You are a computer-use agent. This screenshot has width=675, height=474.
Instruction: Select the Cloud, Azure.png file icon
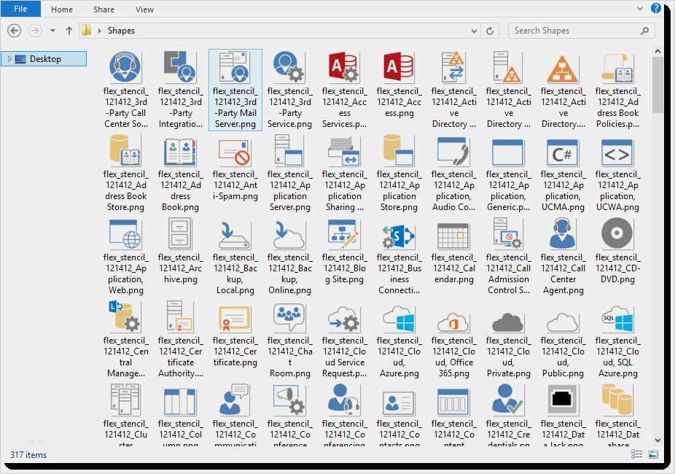pyautogui.click(x=399, y=318)
